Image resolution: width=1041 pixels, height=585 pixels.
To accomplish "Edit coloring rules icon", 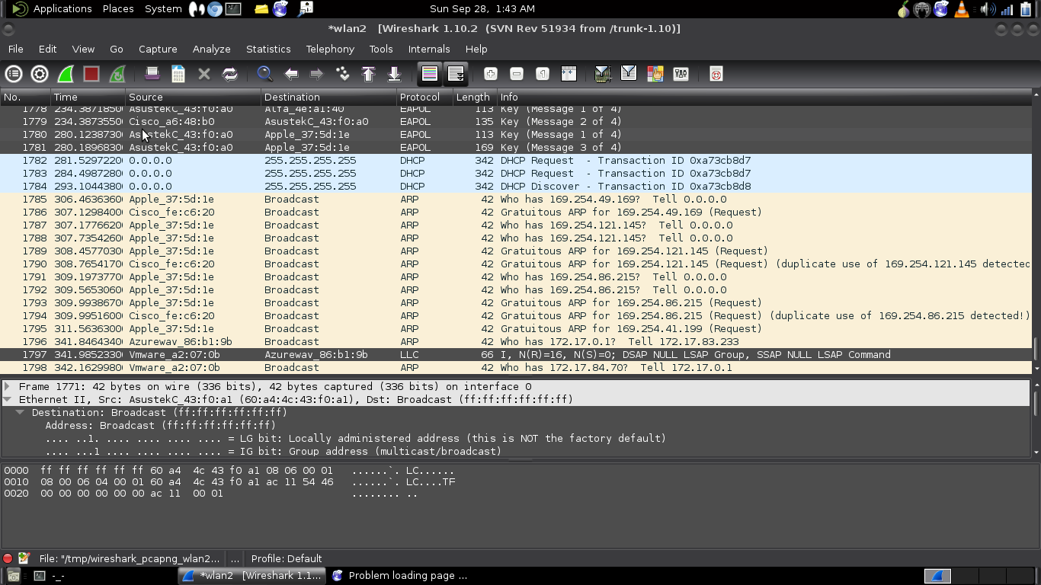I will (655, 74).
